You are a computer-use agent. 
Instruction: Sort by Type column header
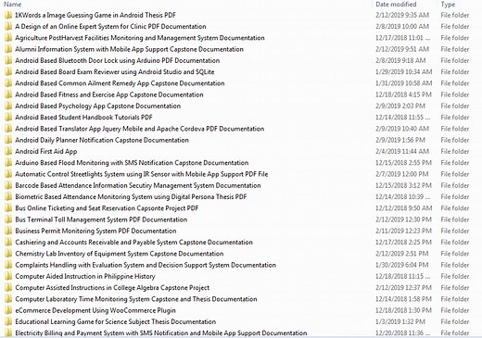(x=448, y=5)
